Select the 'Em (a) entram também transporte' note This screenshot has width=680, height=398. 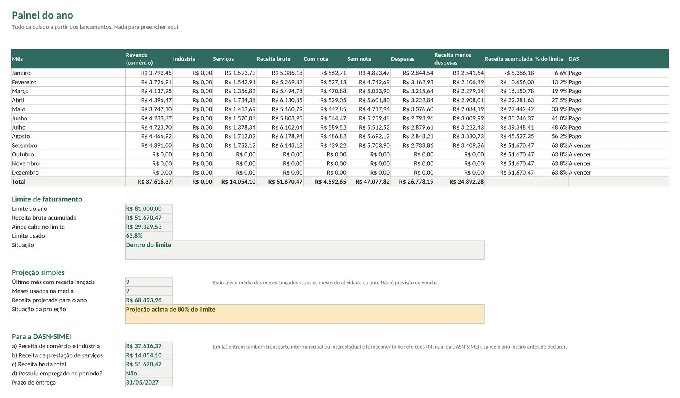click(390, 347)
